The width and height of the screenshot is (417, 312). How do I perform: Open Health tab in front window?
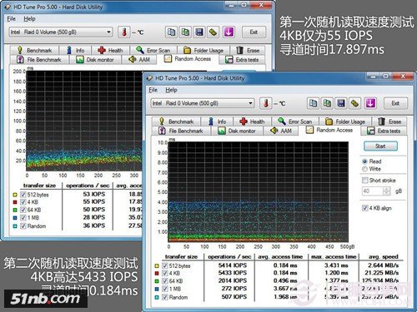[253, 121]
